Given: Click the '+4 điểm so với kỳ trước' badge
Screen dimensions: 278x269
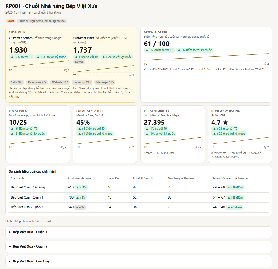Looking at the screenshot, I should coord(95,134).
